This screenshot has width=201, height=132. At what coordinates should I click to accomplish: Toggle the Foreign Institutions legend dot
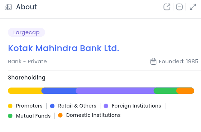[106, 106]
